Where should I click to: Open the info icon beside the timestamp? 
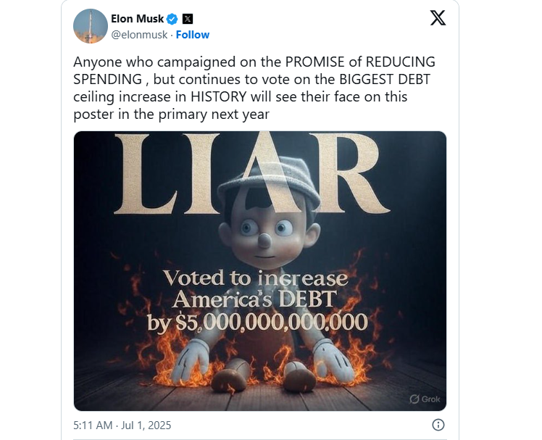tap(438, 425)
